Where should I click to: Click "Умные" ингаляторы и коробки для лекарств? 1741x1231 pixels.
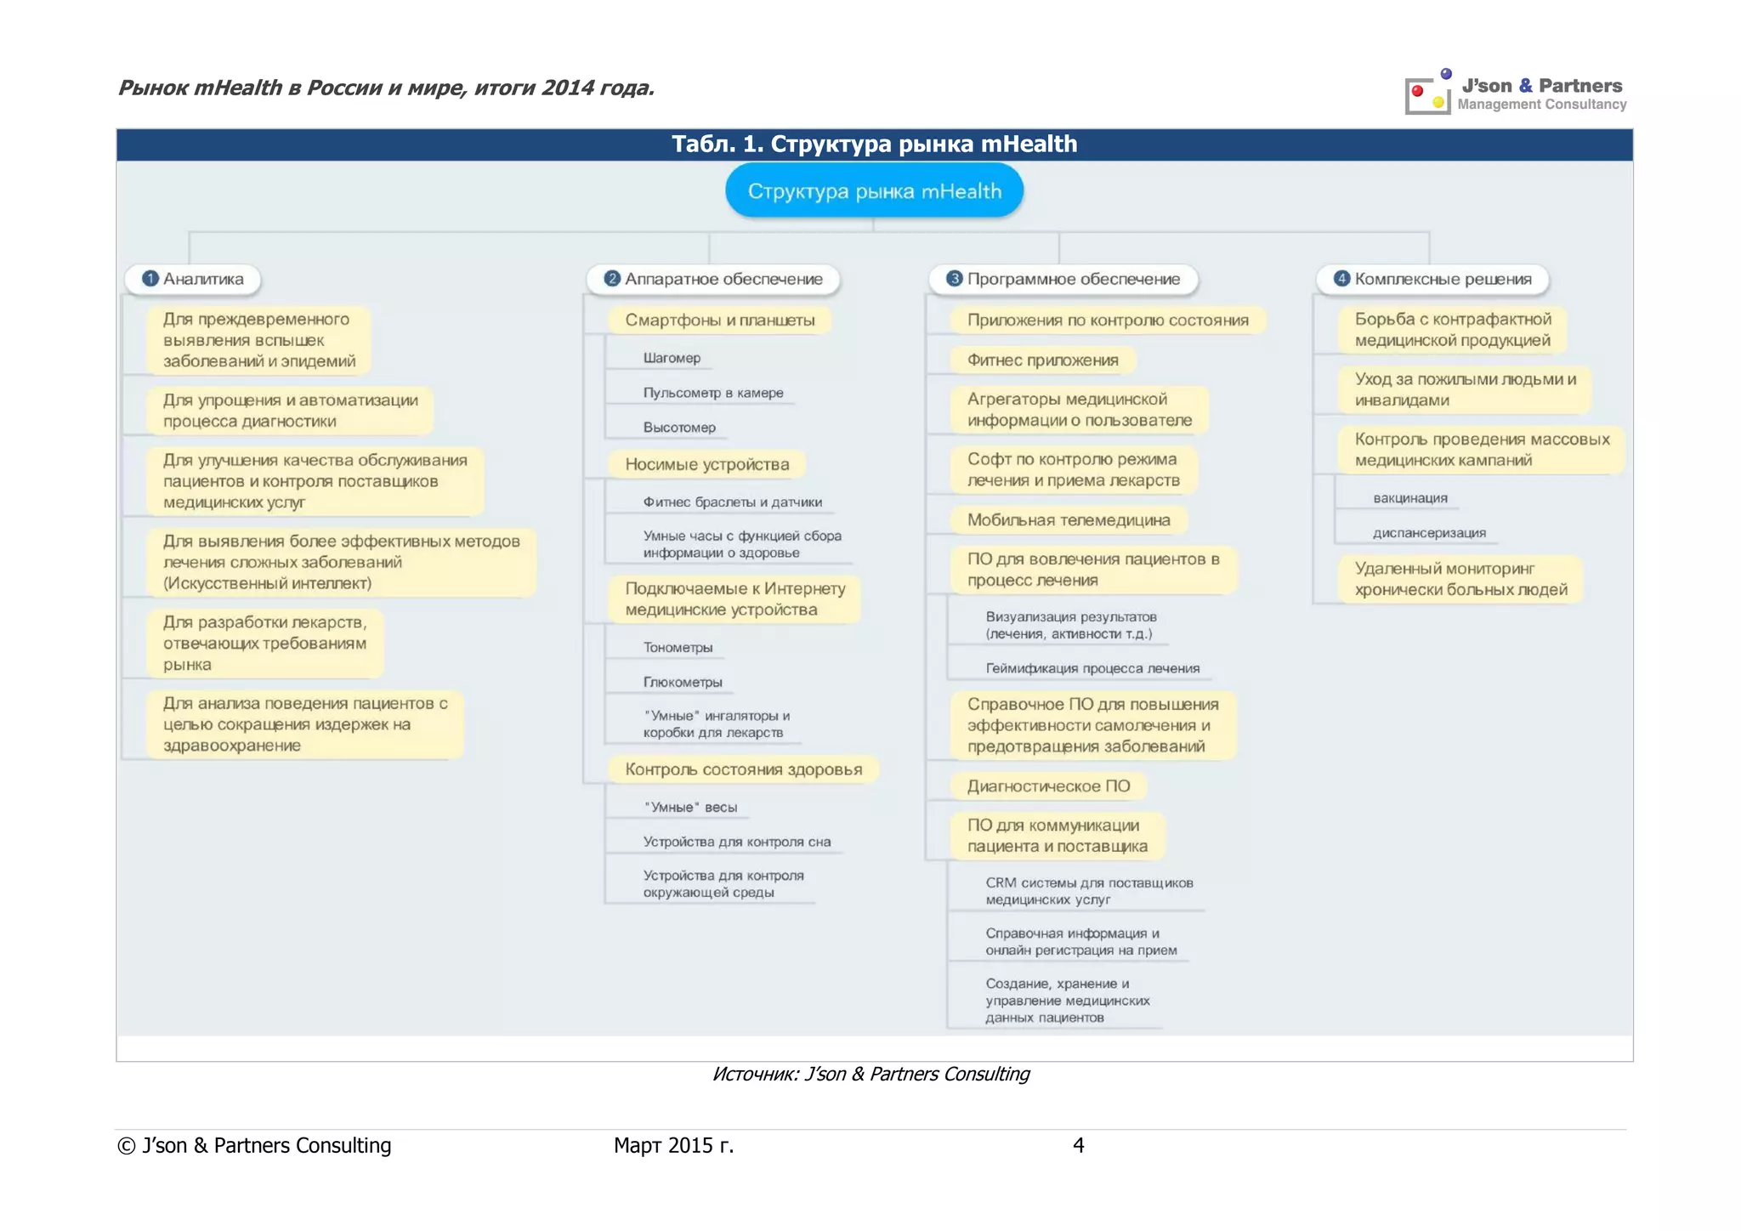(717, 724)
